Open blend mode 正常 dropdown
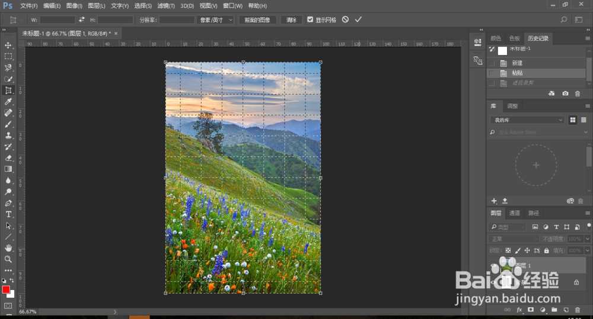This screenshot has width=593, height=319. (513, 239)
